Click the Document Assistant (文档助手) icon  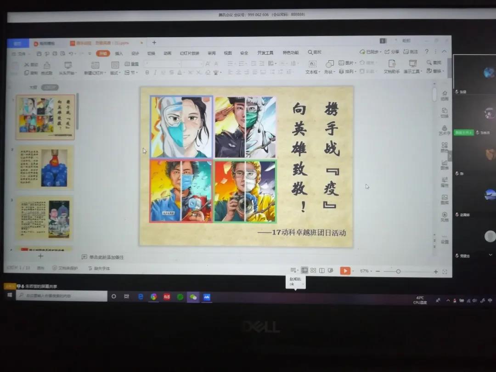[392, 64]
